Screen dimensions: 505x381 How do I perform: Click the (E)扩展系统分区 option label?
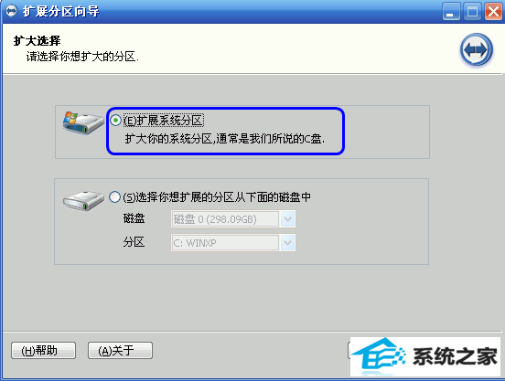[x=164, y=121]
